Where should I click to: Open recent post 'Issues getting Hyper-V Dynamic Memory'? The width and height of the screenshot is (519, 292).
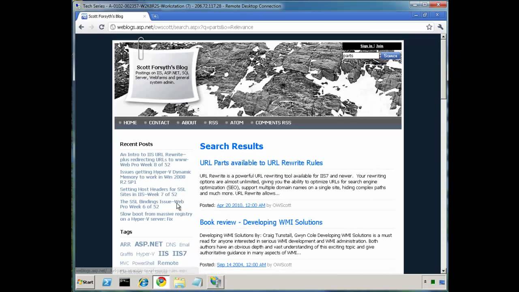tap(155, 177)
